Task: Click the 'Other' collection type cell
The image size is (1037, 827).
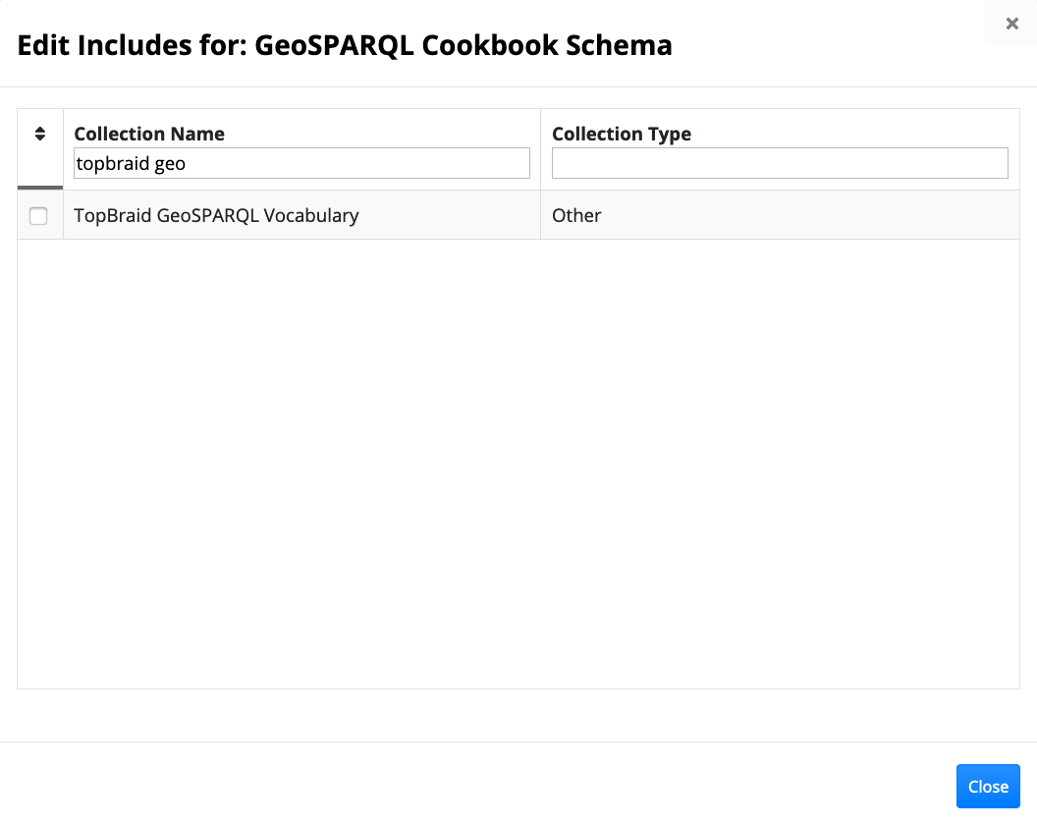Action: (576, 215)
